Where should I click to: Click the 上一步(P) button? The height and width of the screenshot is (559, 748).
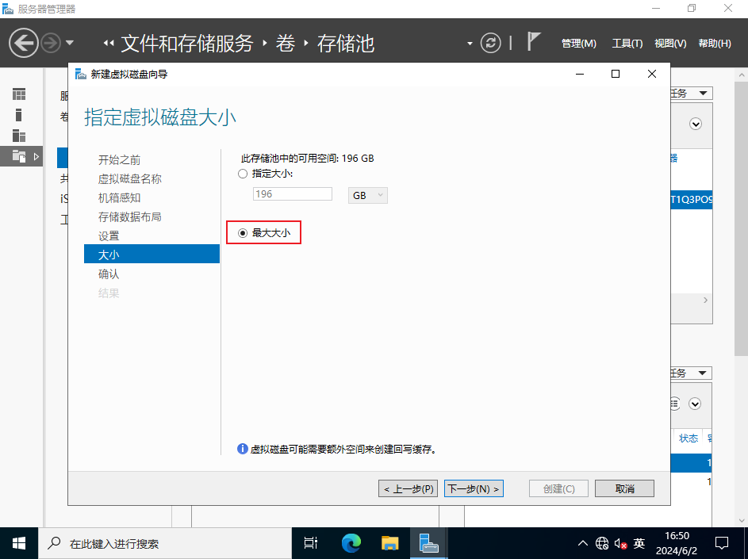pyautogui.click(x=408, y=488)
